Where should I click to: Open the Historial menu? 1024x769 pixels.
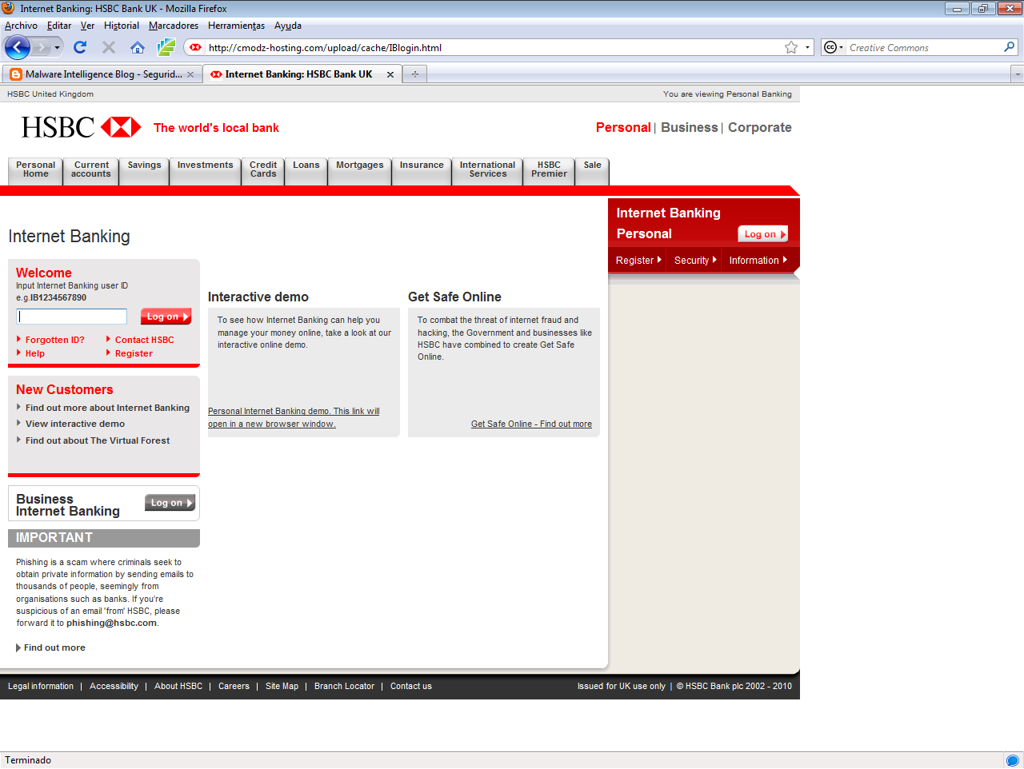(x=121, y=26)
